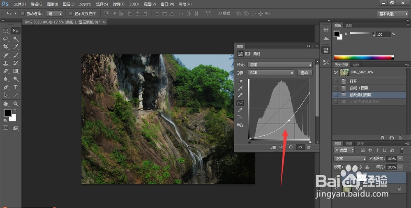Swap foreground and background colors

coord(15,110)
